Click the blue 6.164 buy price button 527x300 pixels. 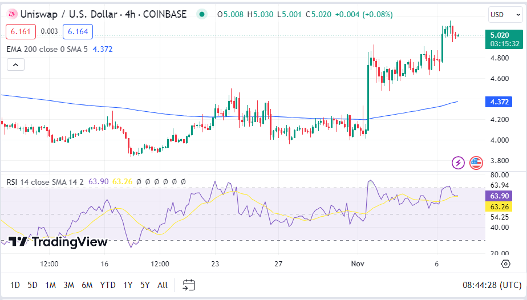pos(78,32)
